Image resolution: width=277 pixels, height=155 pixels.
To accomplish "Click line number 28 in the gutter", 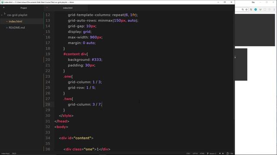I will [x=48, y=104].
